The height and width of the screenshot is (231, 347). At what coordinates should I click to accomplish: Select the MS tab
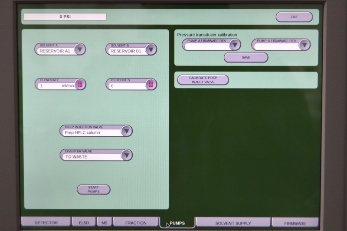point(104,223)
